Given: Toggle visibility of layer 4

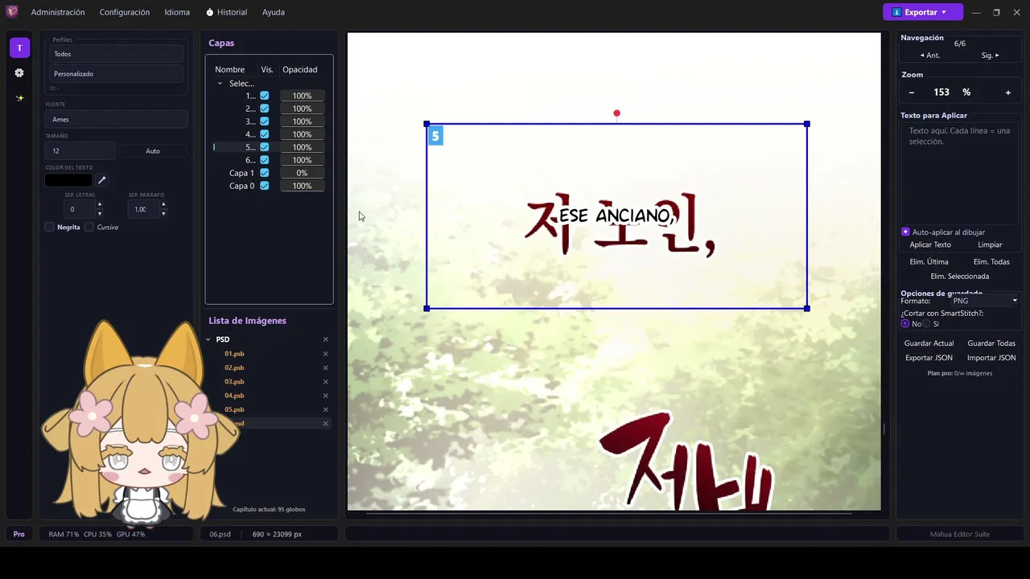Looking at the screenshot, I should click(264, 134).
